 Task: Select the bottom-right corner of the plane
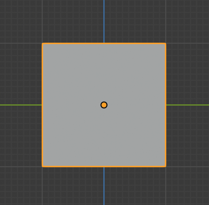(166, 167)
